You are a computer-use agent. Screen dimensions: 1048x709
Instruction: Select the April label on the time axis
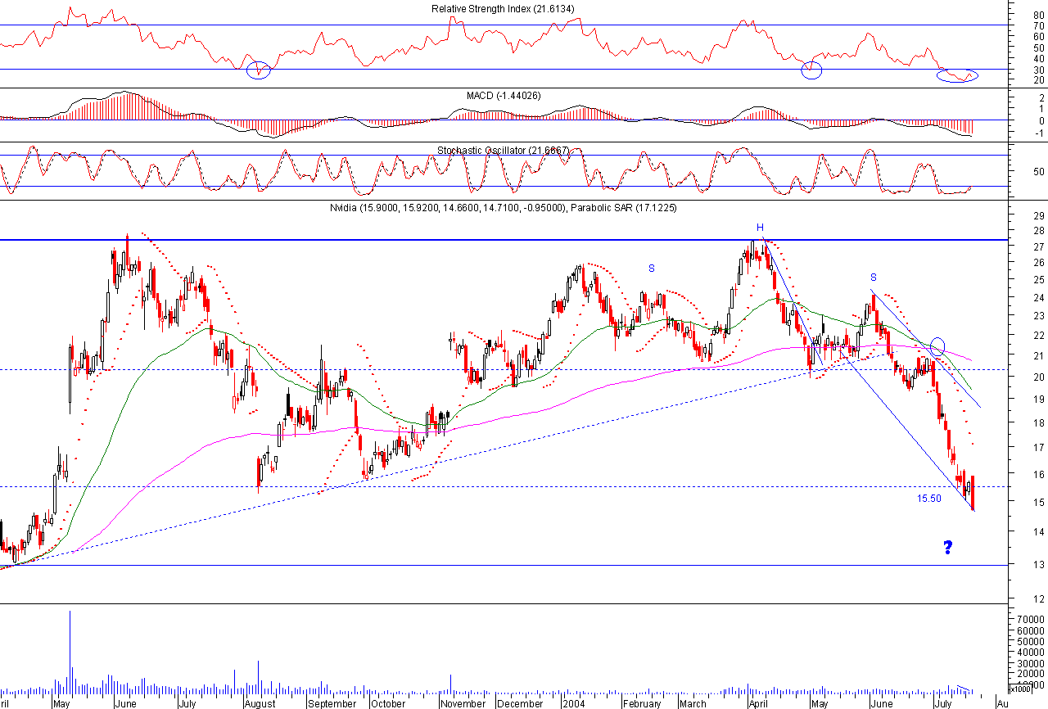pyautogui.click(x=758, y=703)
